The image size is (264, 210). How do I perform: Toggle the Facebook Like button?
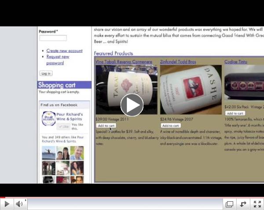(x=64, y=127)
